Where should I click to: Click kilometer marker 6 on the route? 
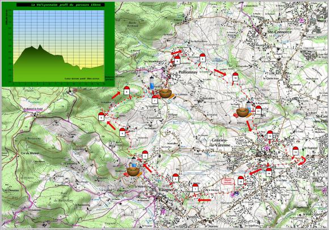126,90
